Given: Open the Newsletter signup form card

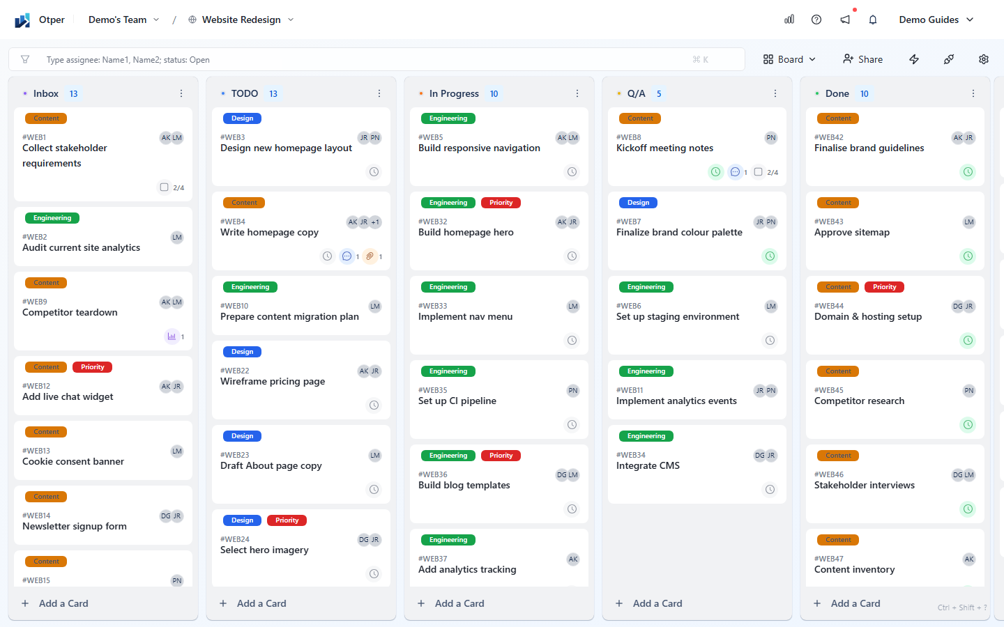Looking at the screenshot, I should pos(103,515).
